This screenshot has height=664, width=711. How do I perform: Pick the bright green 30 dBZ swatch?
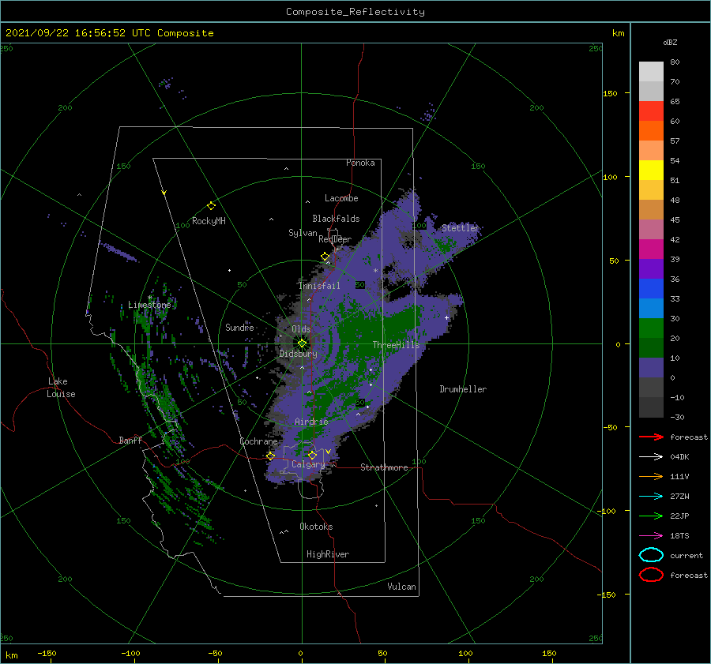point(651,328)
